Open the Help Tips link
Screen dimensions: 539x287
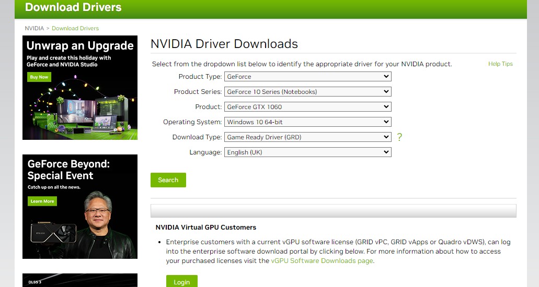point(500,64)
